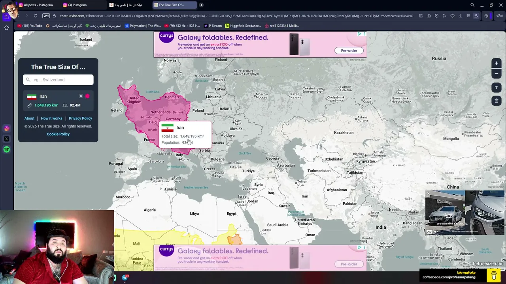Open the browser tab search magnifier
Viewport: 506px width, 284px height.
click(472, 5)
